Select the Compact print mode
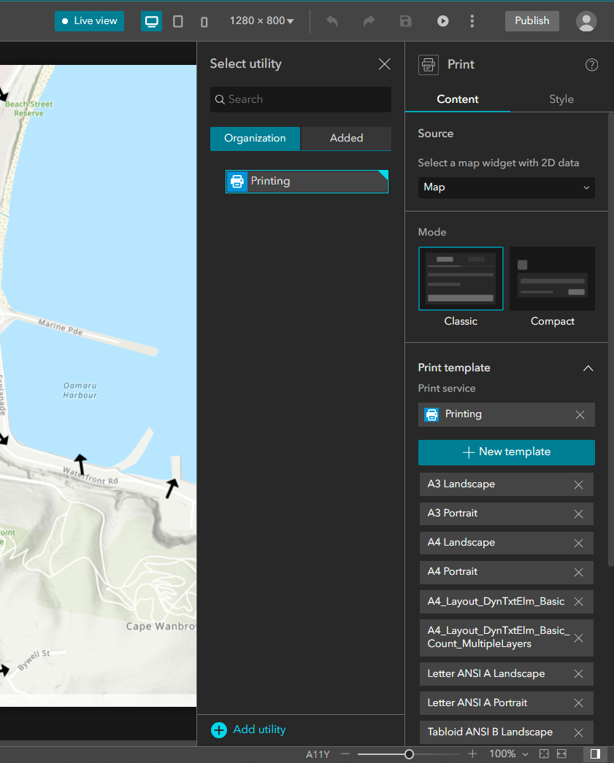The image size is (614, 763). click(552, 278)
